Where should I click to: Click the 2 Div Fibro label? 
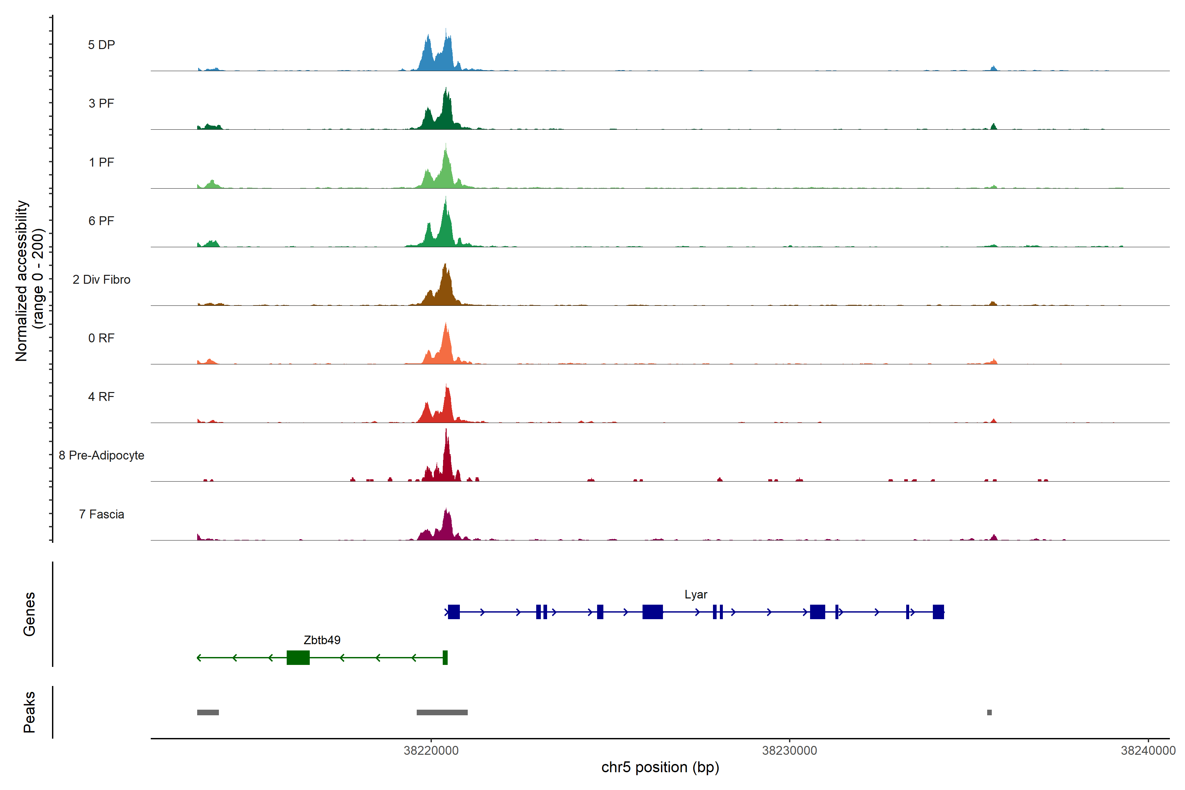coord(101,279)
